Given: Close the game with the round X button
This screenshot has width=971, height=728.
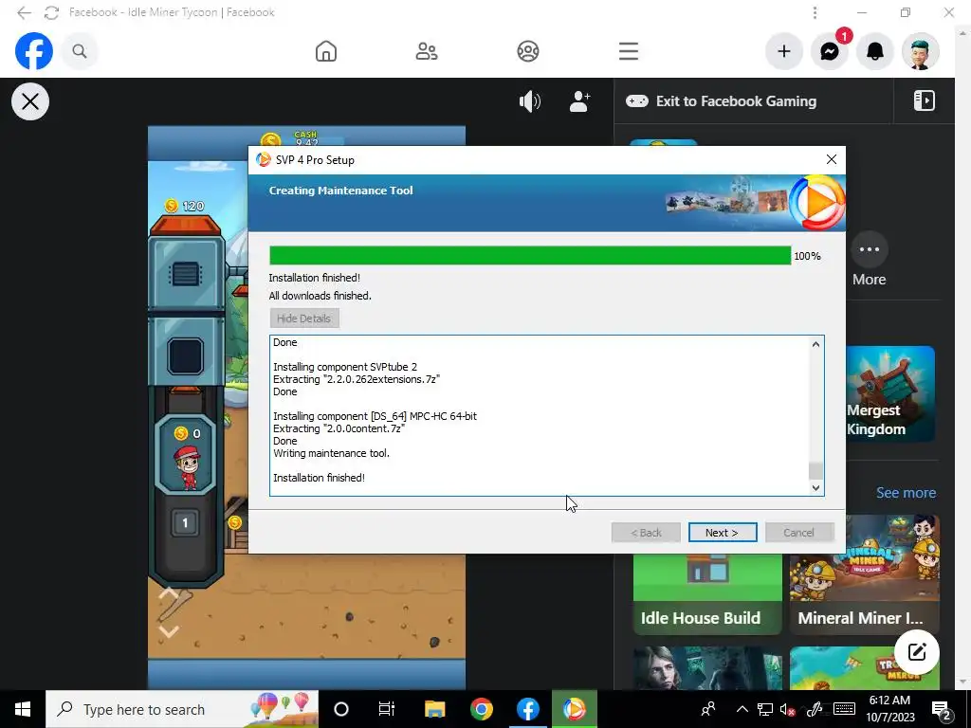Looking at the screenshot, I should click(x=30, y=101).
